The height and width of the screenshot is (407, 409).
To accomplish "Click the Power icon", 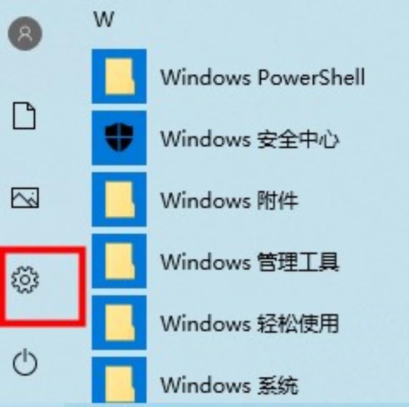I will click(x=25, y=362).
